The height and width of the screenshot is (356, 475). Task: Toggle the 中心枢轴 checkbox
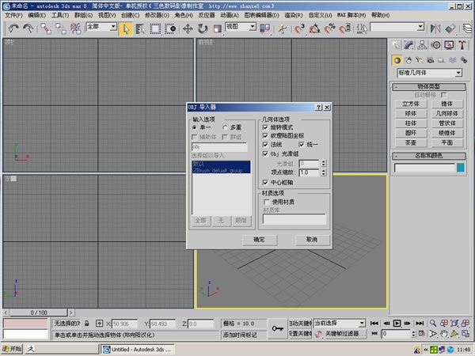point(265,182)
